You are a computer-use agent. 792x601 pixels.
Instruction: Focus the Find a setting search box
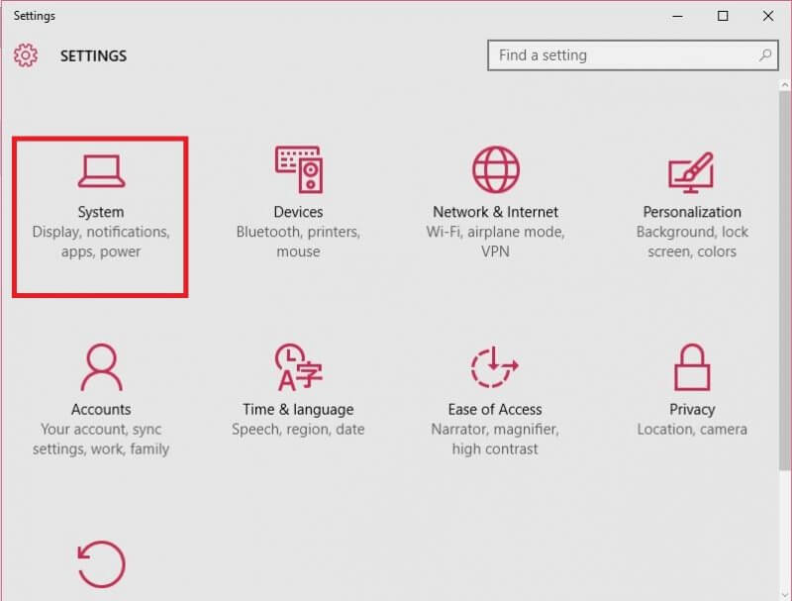coord(633,55)
